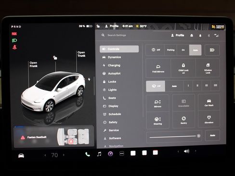Viewport: 235px width, 176px height.
Task: Open Profile in the top status bar
Action: click(112, 26)
